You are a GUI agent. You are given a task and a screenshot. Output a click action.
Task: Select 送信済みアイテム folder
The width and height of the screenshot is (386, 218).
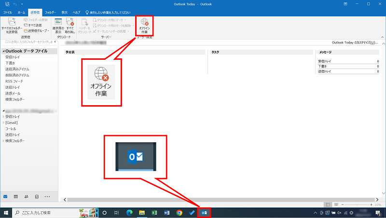point(17,69)
